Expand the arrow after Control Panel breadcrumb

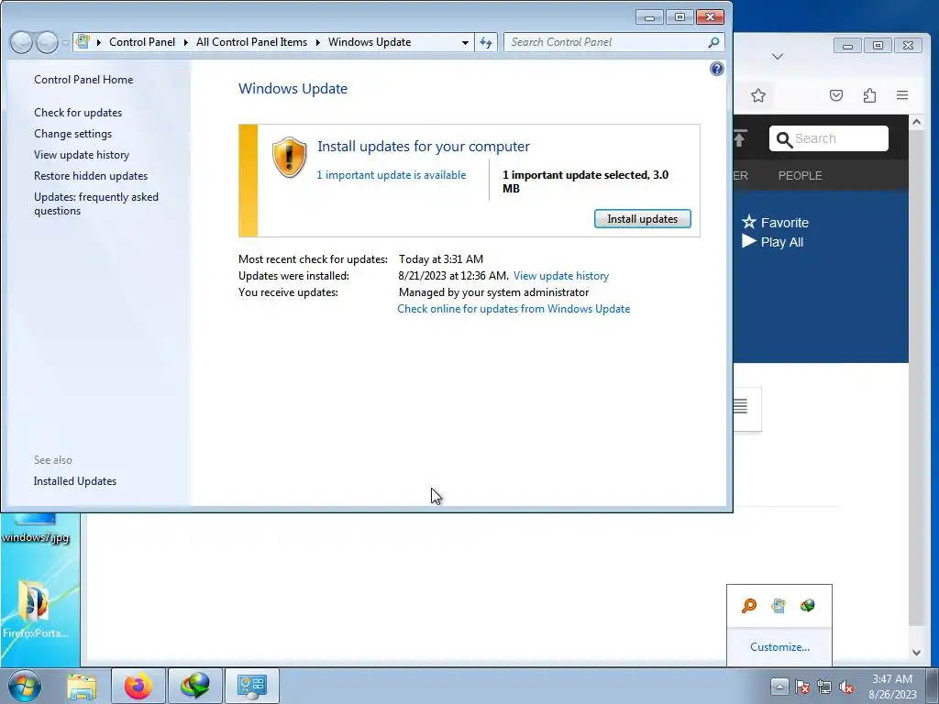185,42
